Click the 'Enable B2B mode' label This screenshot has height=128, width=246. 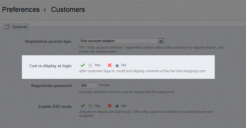click(55, 107)
